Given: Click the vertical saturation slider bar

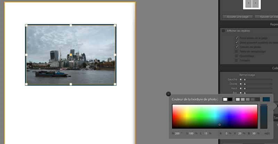Looking at the screenshot, I should (x=264, y=116).
